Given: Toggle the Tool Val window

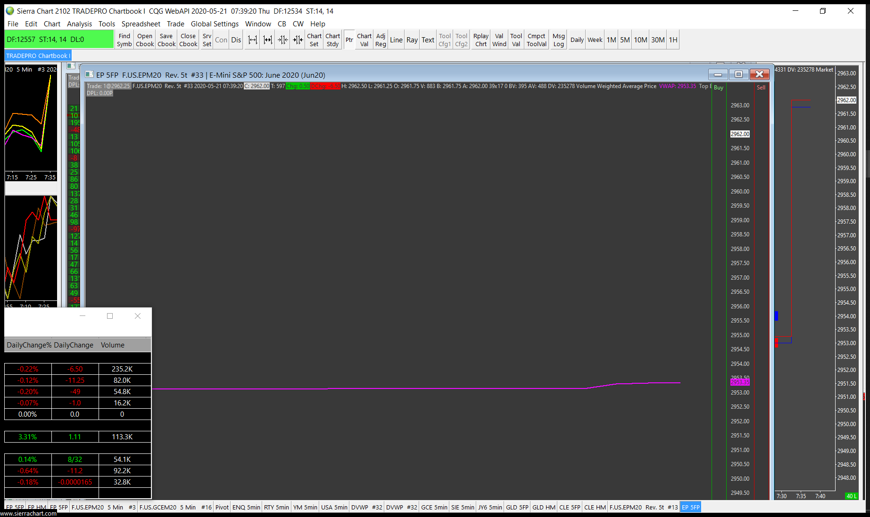Looking at the screenshot, I should (516, 40).
